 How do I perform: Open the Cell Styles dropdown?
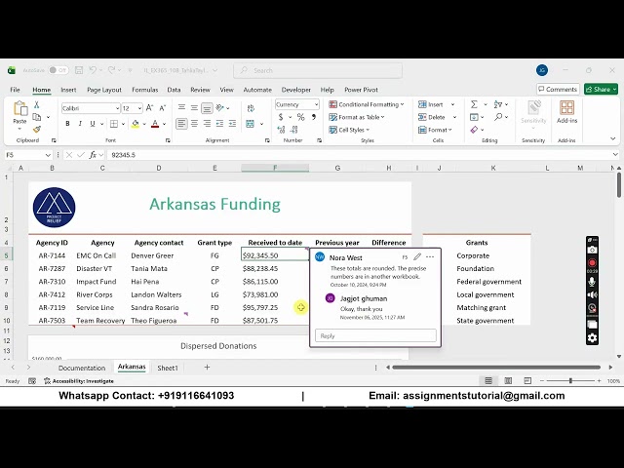tap(349, 130)
